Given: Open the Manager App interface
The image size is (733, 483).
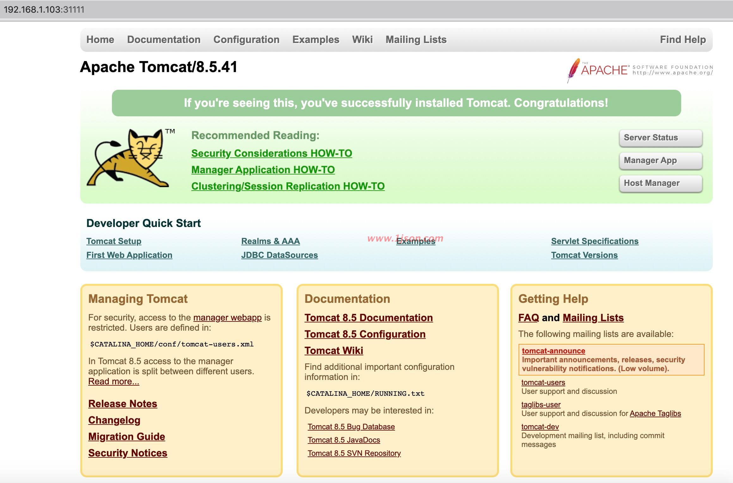Looking at the screenshot, I should pos(660,161).
